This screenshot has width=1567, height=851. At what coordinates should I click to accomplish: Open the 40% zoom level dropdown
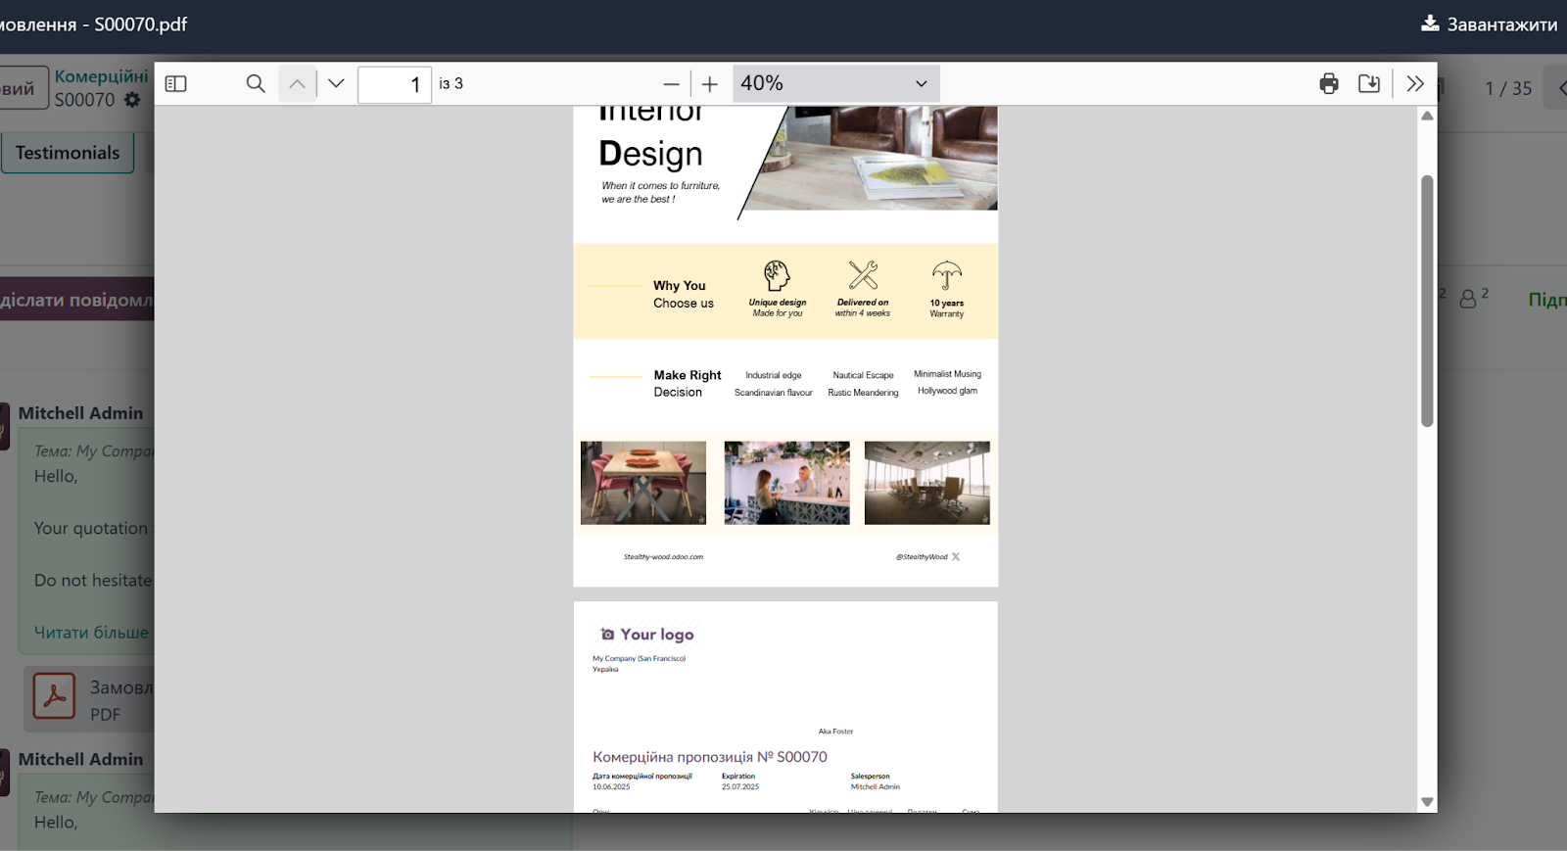point(835,84)
